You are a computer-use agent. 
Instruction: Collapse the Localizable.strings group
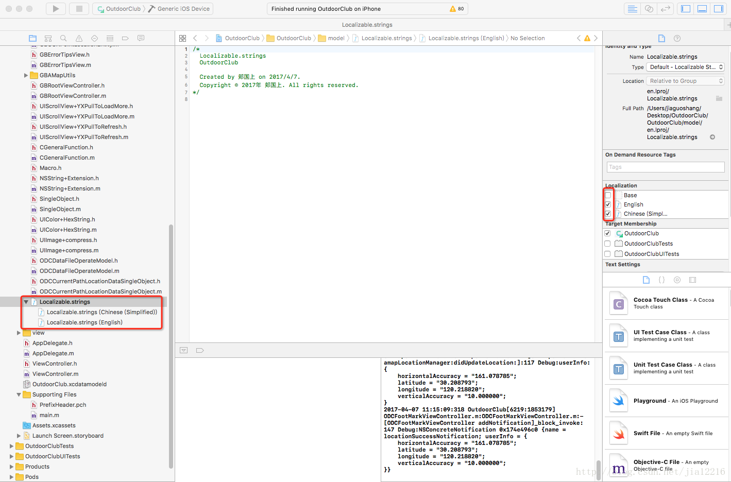point(26,302)
